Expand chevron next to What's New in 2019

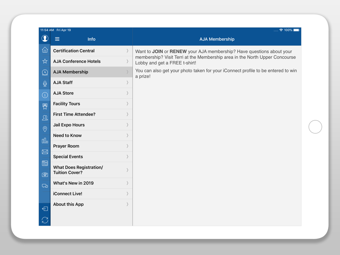point(128,183)
